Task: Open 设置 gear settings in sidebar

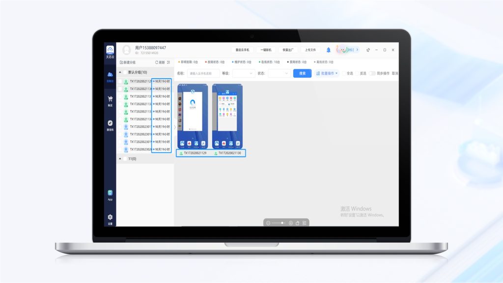Action: pos(110,217)
